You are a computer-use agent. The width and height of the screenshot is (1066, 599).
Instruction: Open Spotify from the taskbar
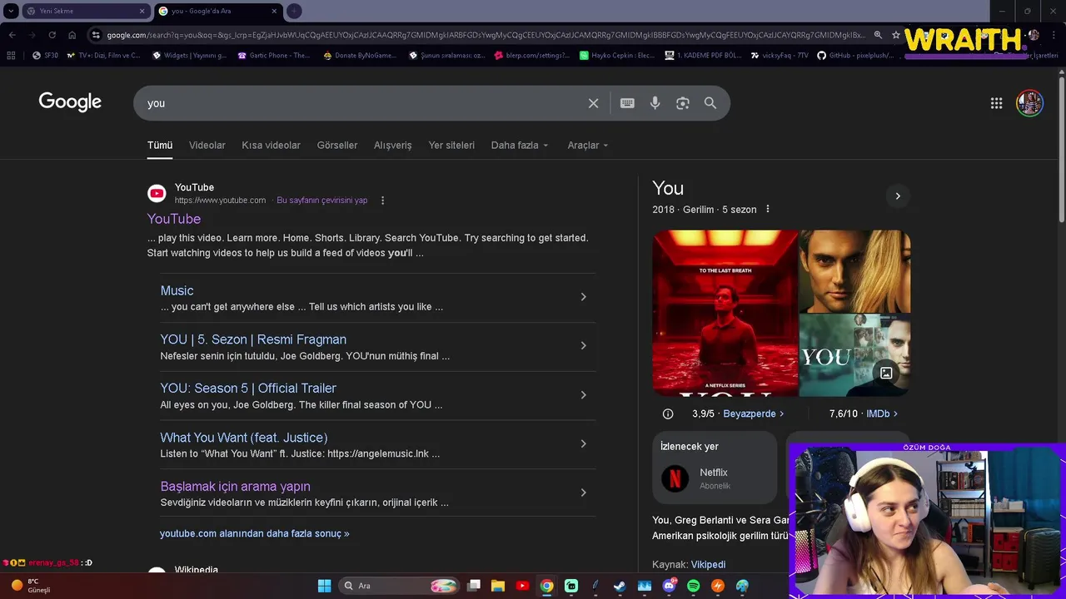(693, 586)
